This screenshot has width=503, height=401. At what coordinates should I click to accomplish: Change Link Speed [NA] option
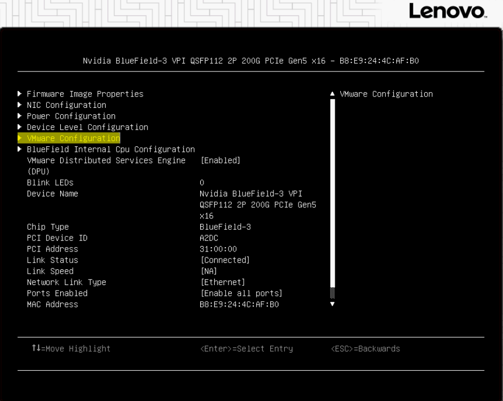209,271
